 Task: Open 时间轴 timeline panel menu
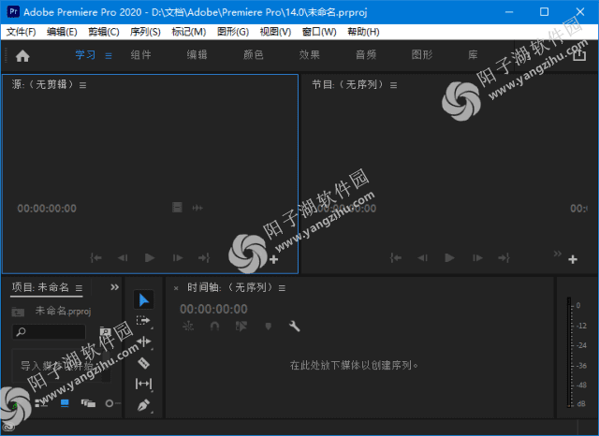click(282, 288)
